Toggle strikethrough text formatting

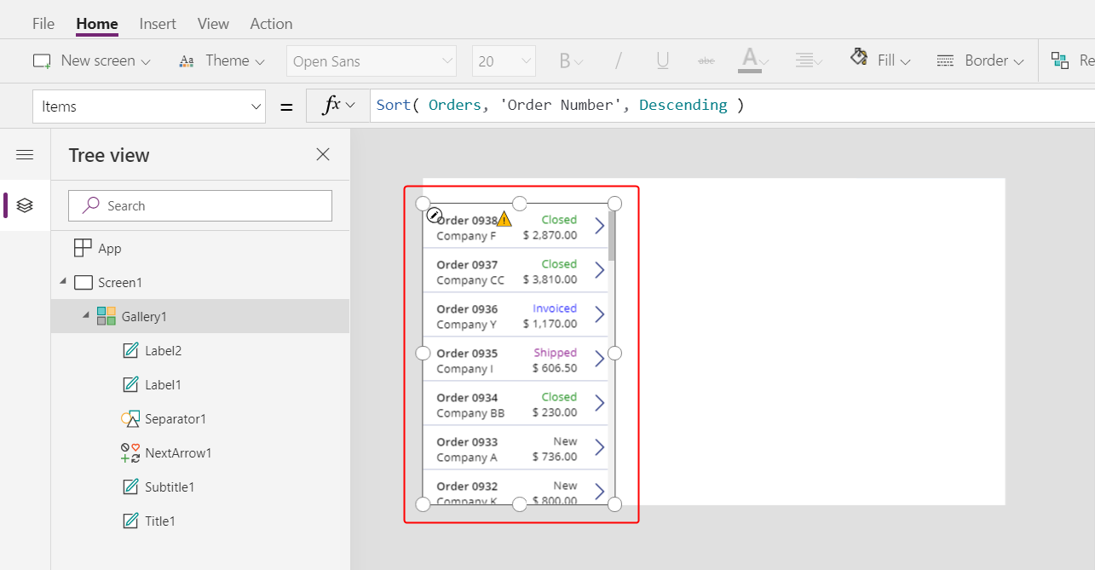tap(706, 61)
